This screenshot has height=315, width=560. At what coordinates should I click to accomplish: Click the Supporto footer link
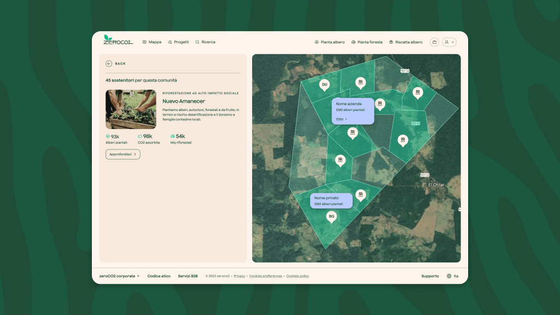pyautogui.click(x=430, y=276)
